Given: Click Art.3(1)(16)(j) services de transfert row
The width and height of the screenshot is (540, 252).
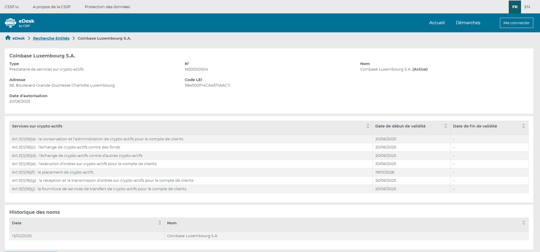Looking at the screenshot, I should click(269, 189).
